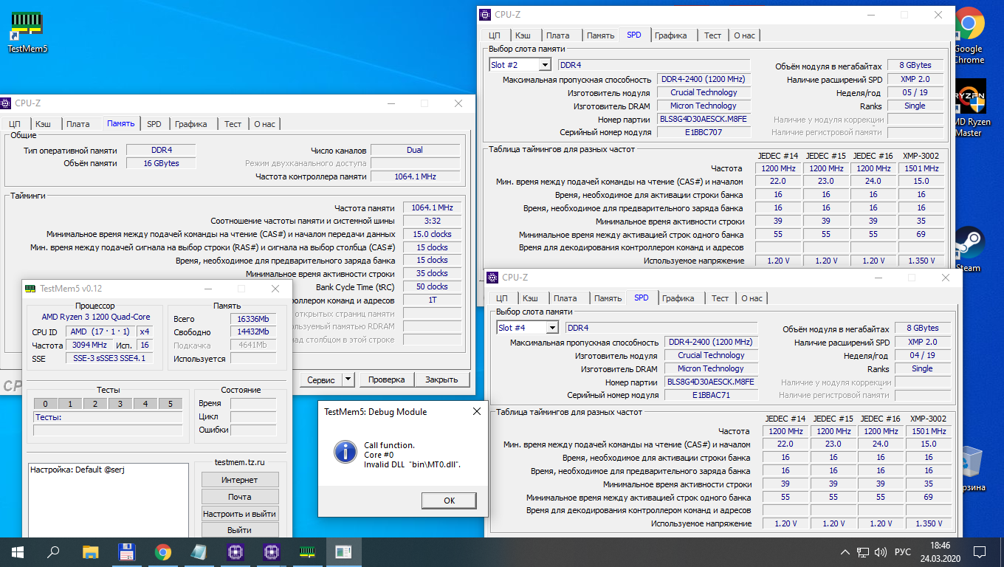Open the Плата tab in the Slot #2 CPU-Z window
The width and height of the screenshot is (1004, 567).
(558, 35)
